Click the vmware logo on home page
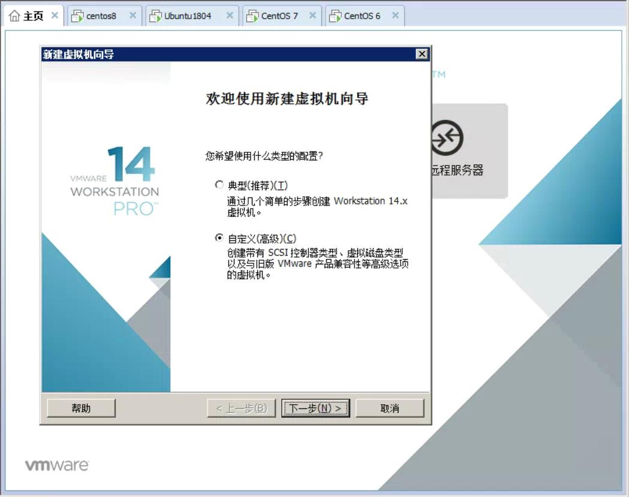This screenshot has height=497, width=629. (x=57, y=465)
